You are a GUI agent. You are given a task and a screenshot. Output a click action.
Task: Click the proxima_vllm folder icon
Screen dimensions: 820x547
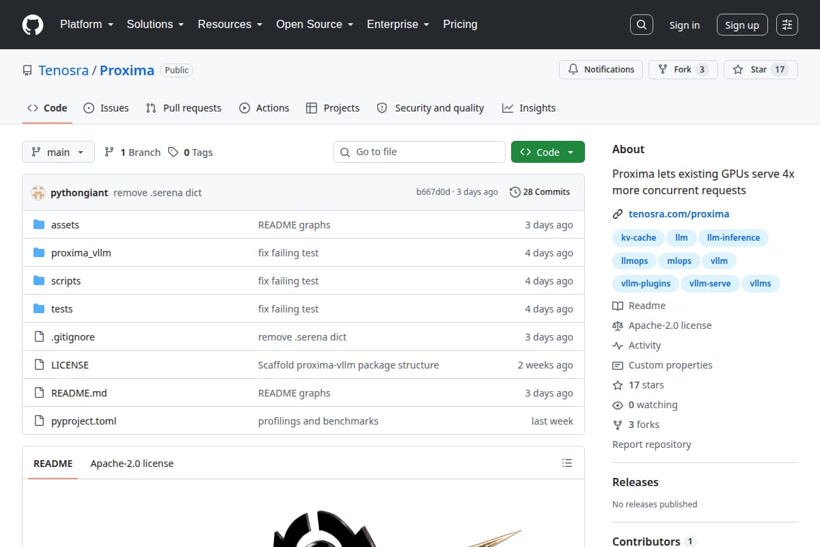[x=39, y=253]
